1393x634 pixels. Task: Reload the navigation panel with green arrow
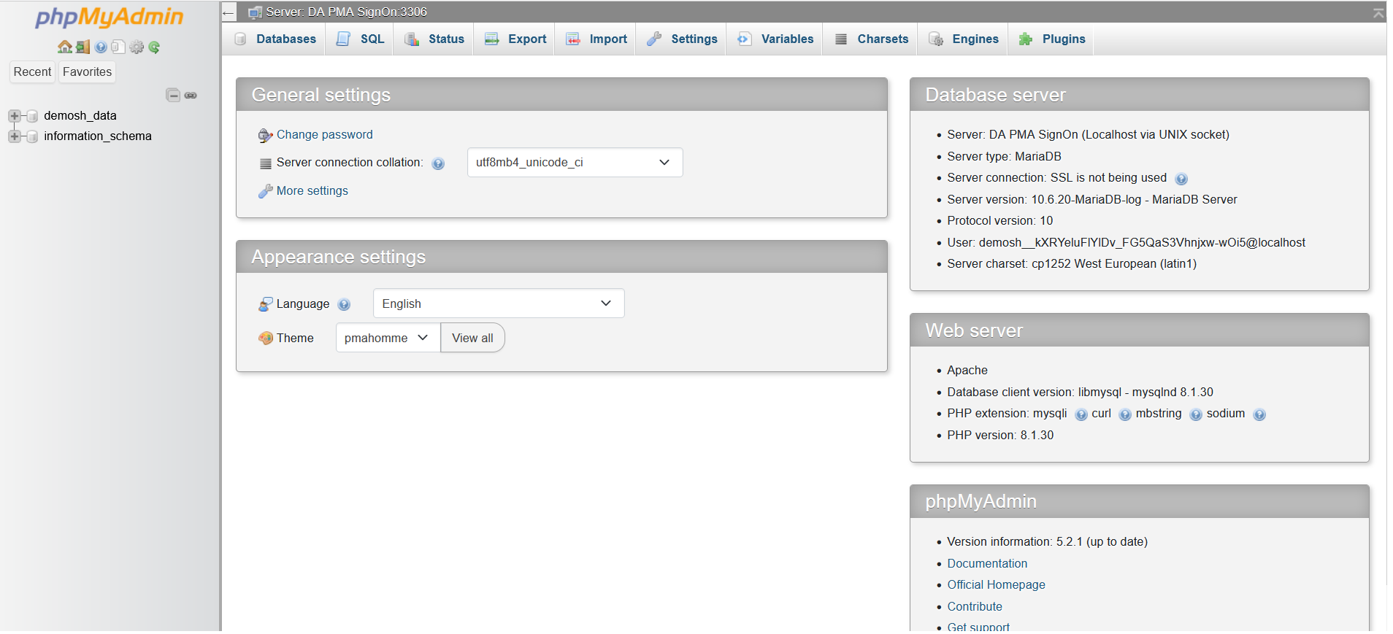click(x=154, y=47)
